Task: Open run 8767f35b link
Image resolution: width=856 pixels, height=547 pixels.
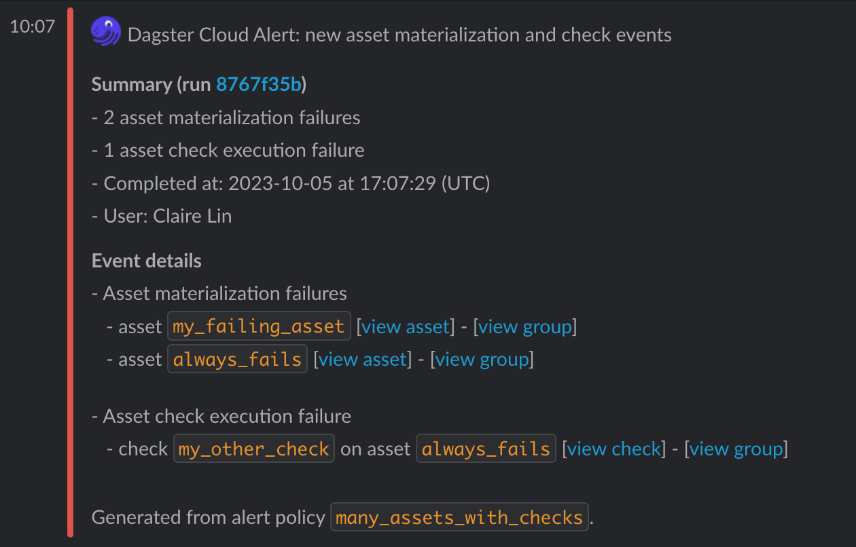Action: coord(259,84)
